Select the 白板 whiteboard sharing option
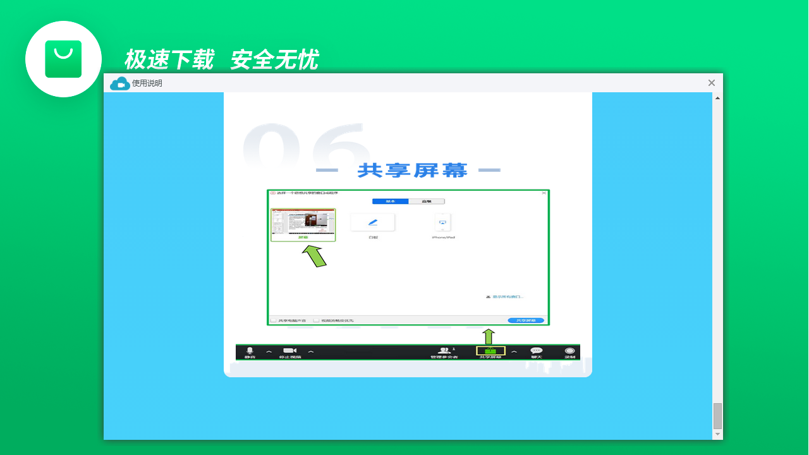 [372, 222]
